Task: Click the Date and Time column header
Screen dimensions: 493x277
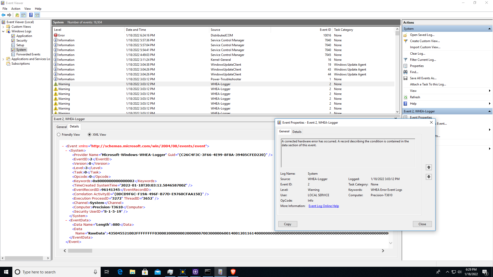Action: (167, 30)
